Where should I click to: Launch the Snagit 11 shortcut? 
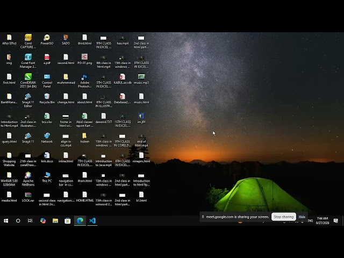(28, 138)
